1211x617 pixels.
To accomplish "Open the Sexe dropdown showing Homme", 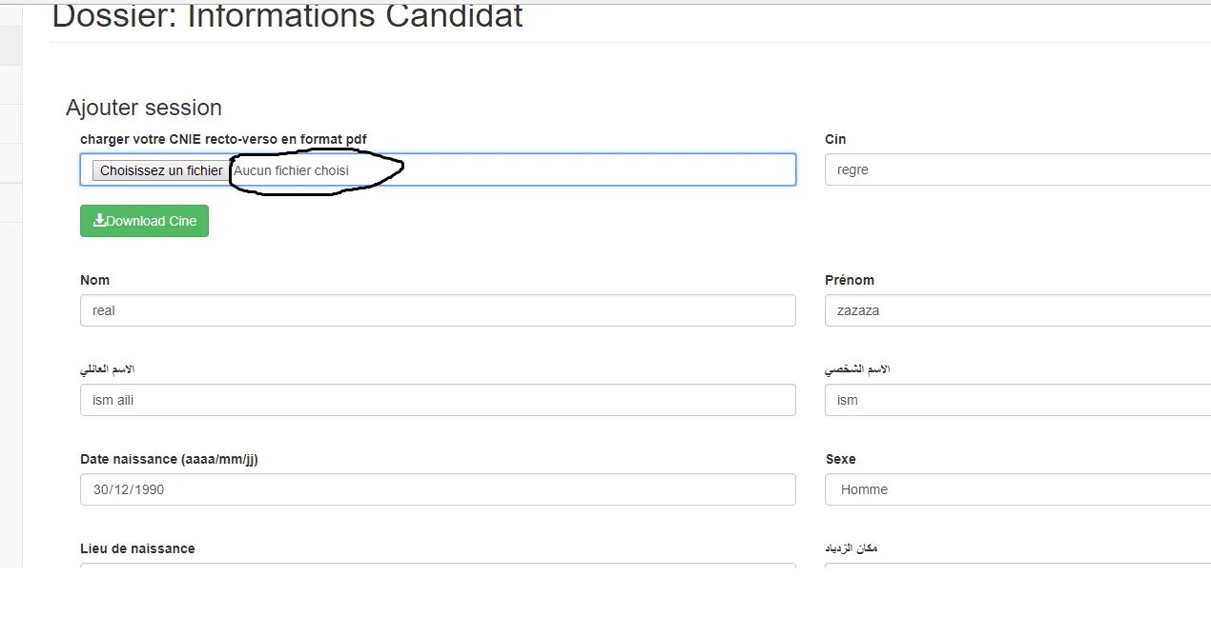I will click(1016, 489).
